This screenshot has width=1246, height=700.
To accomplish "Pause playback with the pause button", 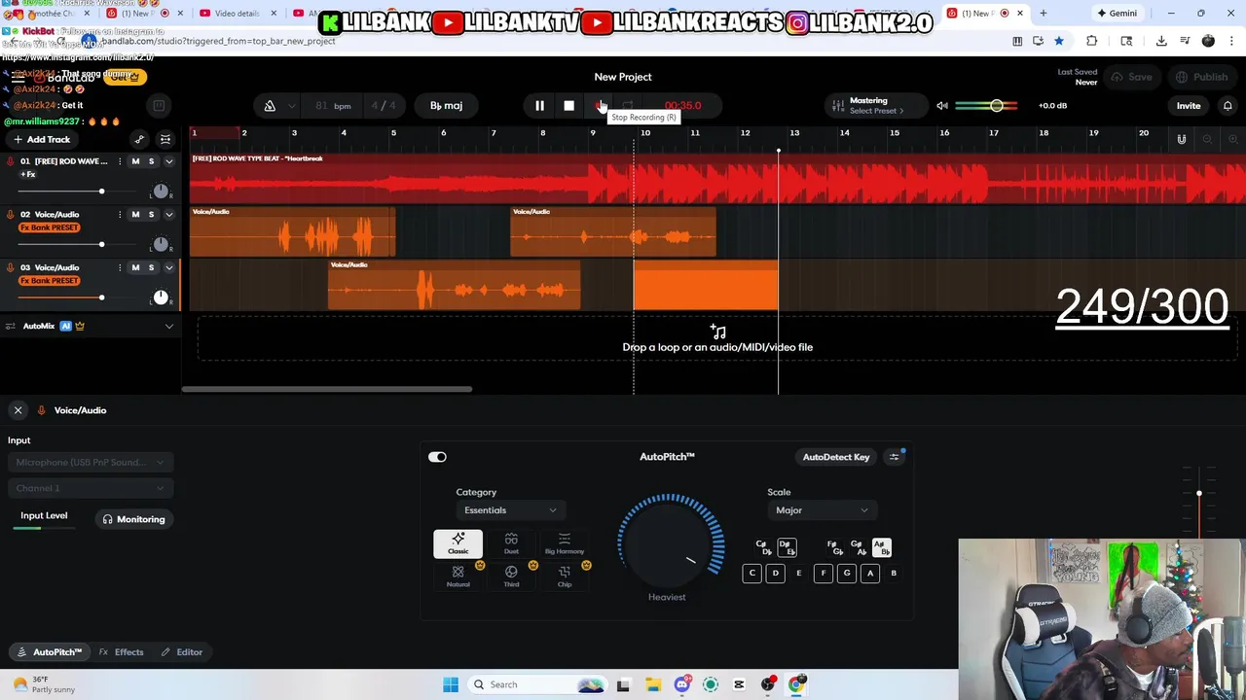I will pos(539,105).
